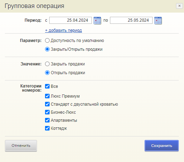Uncheck the 'Все' categories checkbox
The width and height of the screenshot is (184, 162).
[x=47, y=86]
